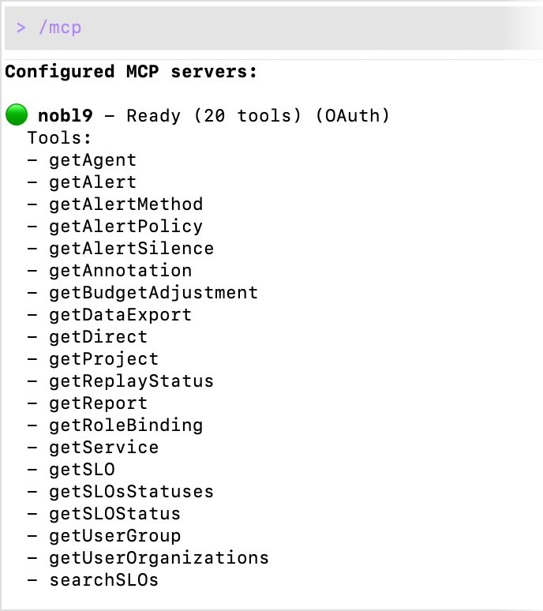Select the getBudgetAdjustment tool entry

153,293
